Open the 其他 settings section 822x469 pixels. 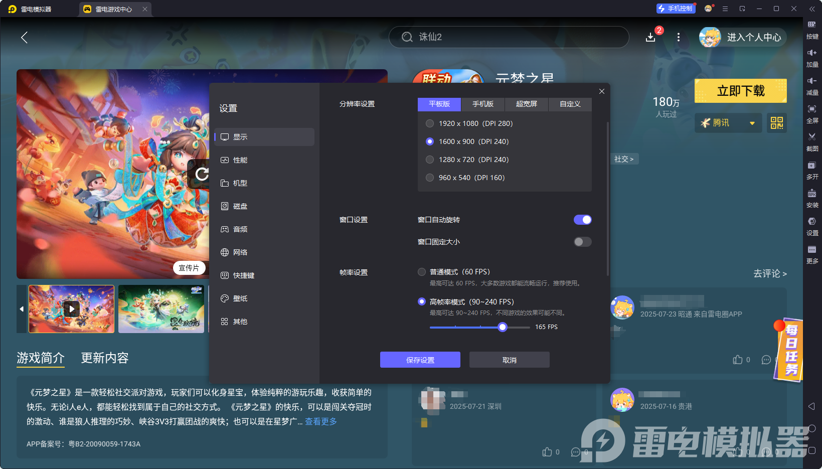point(264,322)
